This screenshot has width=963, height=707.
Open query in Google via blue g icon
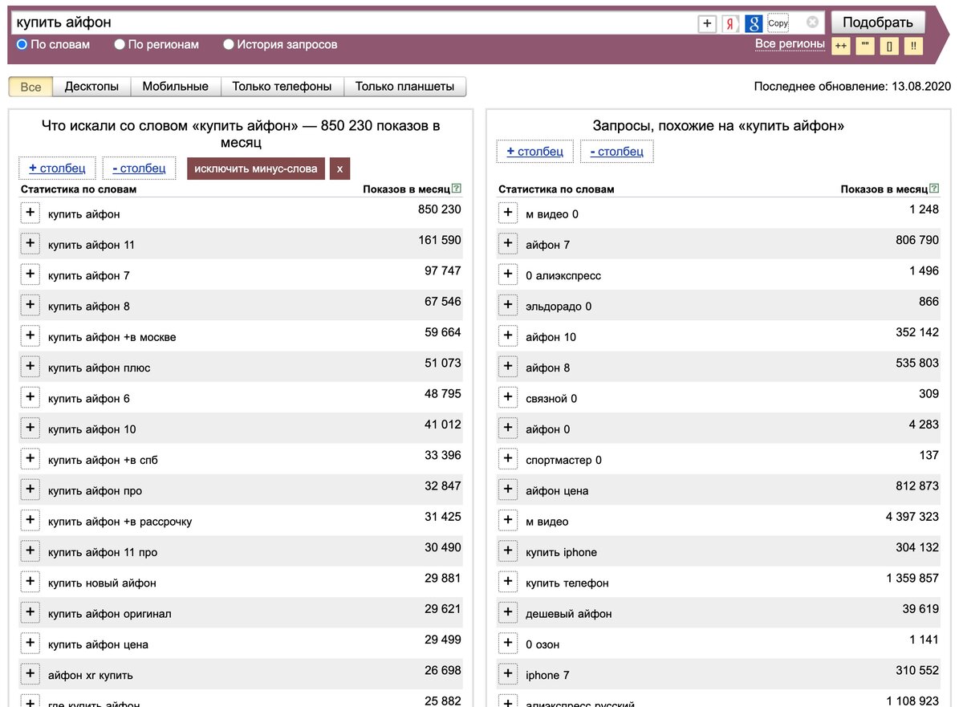[x=754, y=23]
